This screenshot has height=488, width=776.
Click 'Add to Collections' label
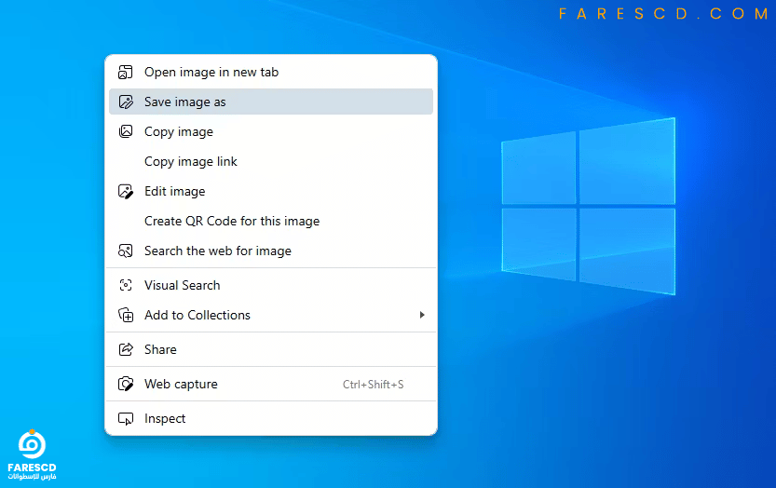197,315
